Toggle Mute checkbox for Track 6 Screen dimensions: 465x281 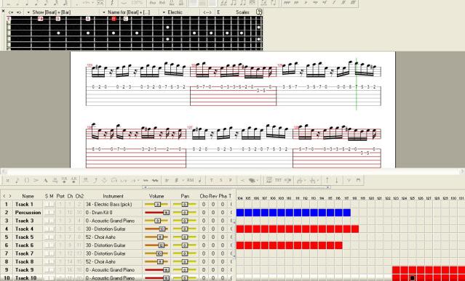[52, 245]
